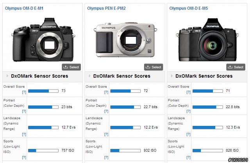Click the E-M5 Low-Light ISO score bar
The height and width of the screenshot is (163, 250).
click(208, 150)
